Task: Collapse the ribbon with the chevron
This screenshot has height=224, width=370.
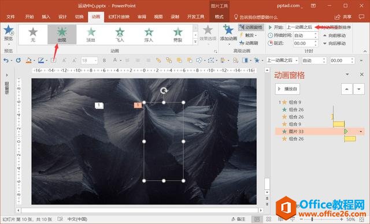Action: click(365, 51)
